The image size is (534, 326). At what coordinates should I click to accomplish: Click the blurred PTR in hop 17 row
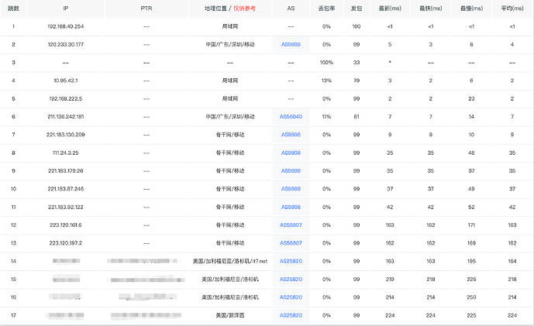146,315
